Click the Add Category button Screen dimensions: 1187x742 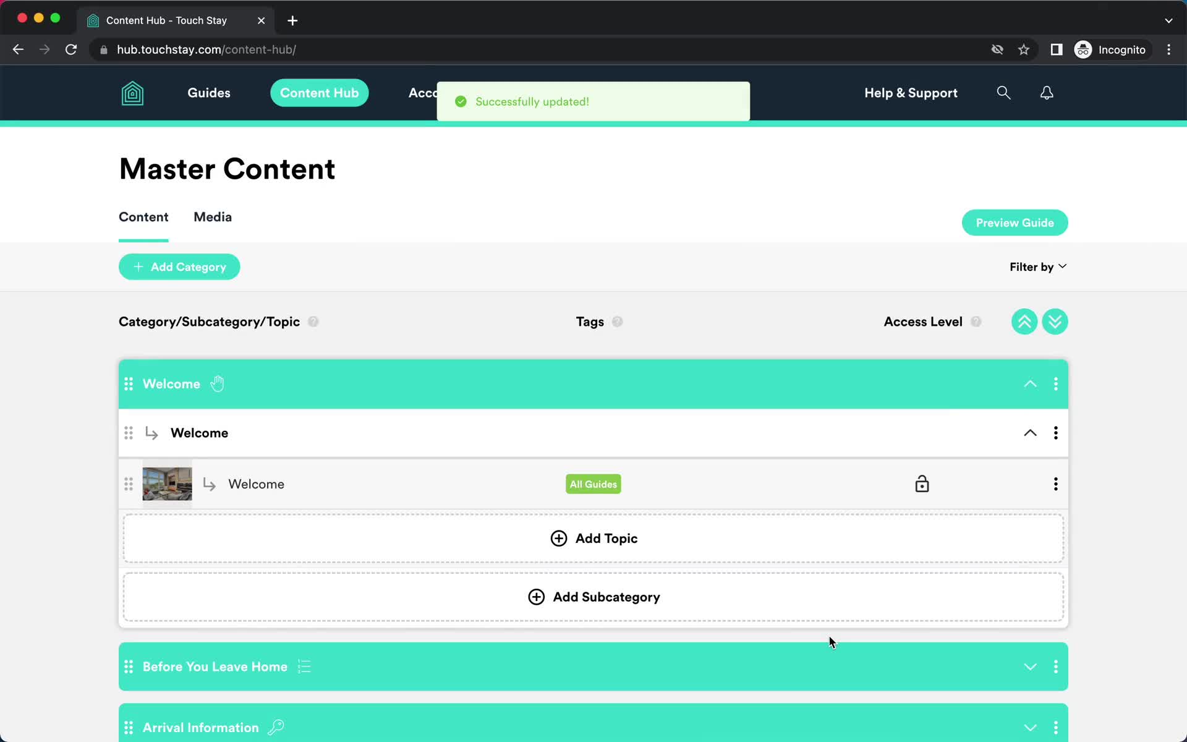(x=179, y=266)
